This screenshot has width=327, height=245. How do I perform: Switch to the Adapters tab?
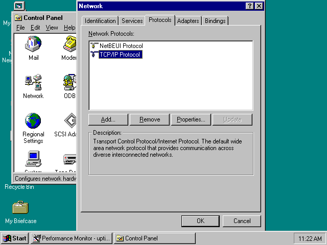pyautogui.click(x=188, y=21)
